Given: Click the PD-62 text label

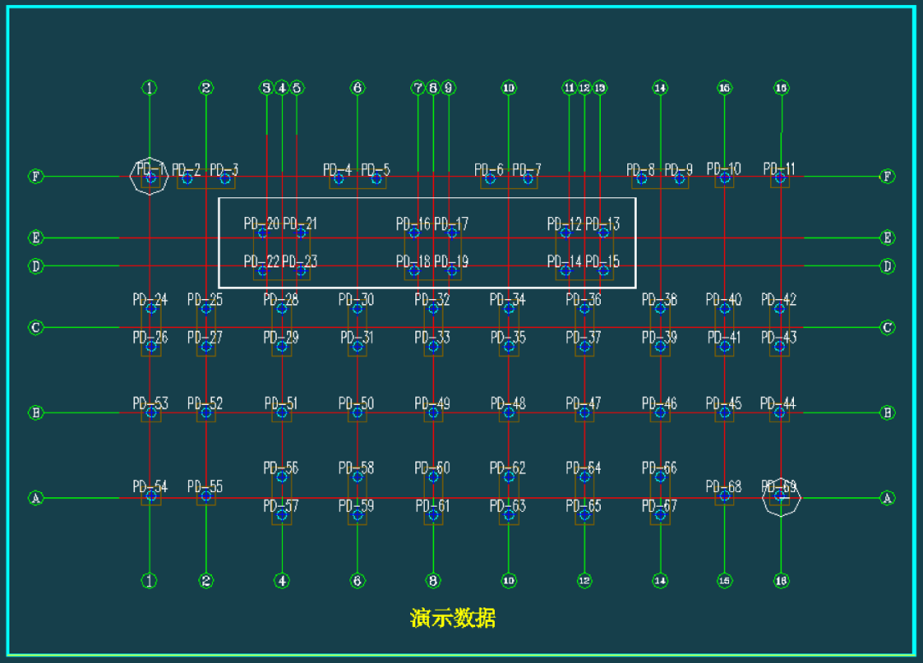Looking at the screenshot, I should pyautogui.click(x=507, y=468).
